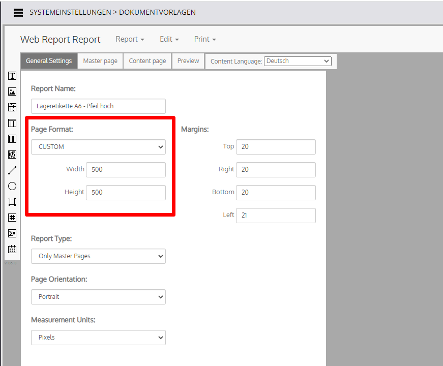Select the Page number (#) tool
The height and width of the screenshot is (366, 443).
(12, 218)
